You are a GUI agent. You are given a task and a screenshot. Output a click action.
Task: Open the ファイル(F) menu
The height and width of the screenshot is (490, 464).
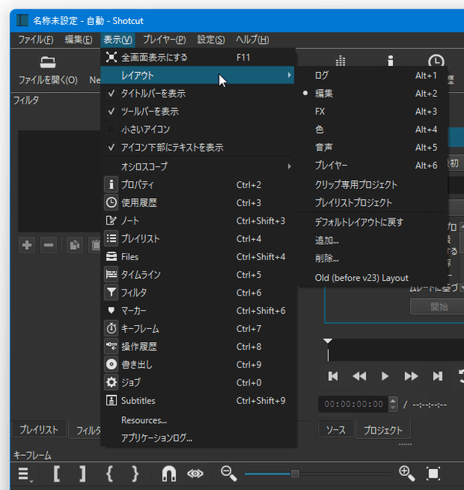(36, 39)
